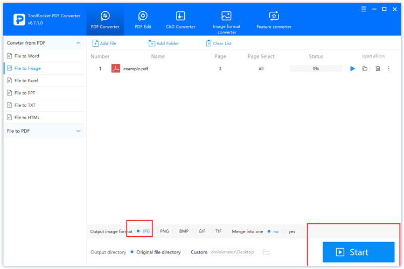Click the red PDF icon of example.pdf
Image resolution: width=404 pixels, height=269 pixels.
tap(116, 68)
